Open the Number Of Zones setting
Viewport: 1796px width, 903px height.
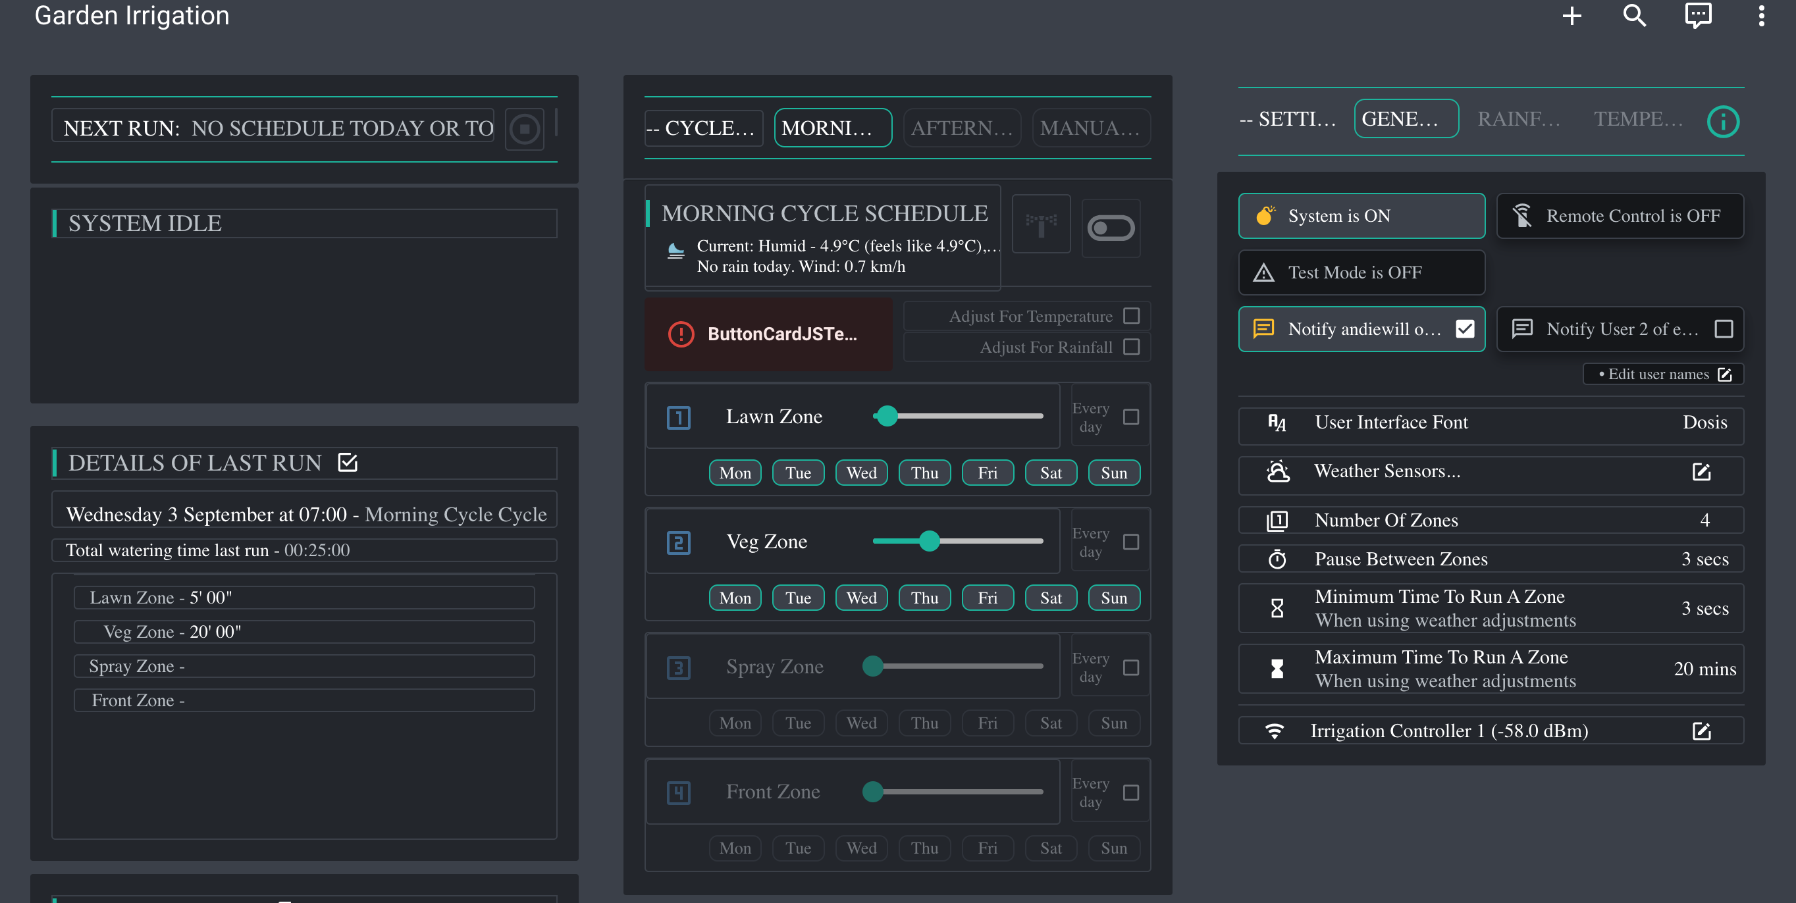coord(1491,521)
